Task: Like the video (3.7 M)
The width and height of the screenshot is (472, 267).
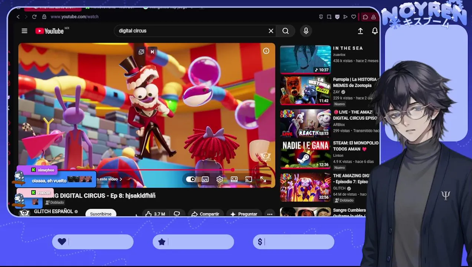Action: [x=155, y=214]
